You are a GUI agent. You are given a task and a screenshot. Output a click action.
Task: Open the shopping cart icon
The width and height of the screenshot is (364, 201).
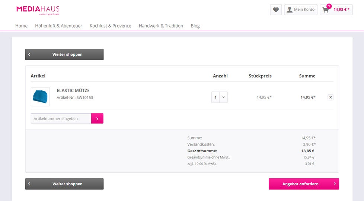[326, 10]
